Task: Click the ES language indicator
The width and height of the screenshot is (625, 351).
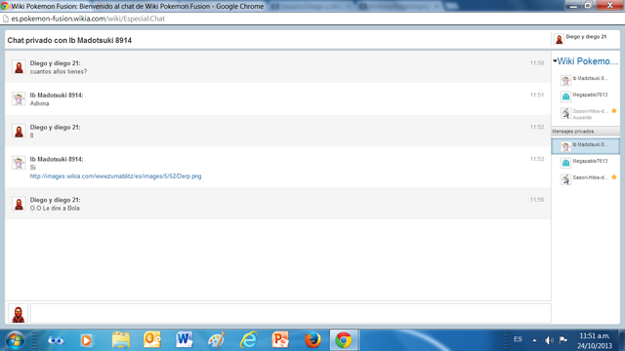Action: tap(518, 339)
